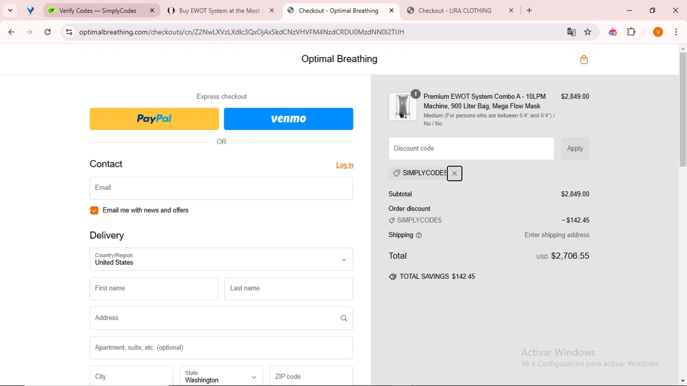The height and width of the screenshot is (386, 687).
Task: Open the Chrome three-dot menu
Action: point(676,32)
